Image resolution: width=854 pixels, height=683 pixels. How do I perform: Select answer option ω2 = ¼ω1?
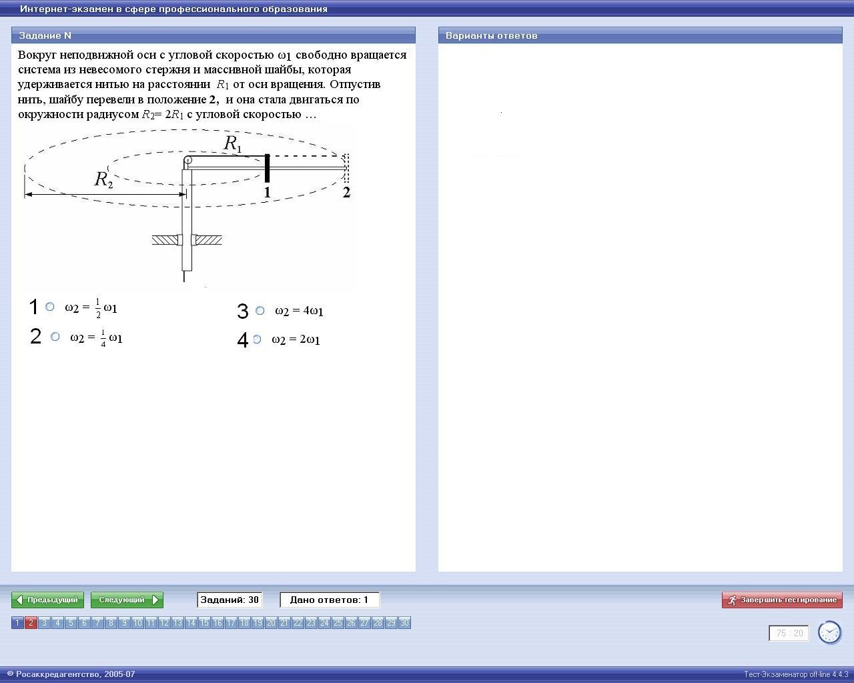(x=55, y=337)
